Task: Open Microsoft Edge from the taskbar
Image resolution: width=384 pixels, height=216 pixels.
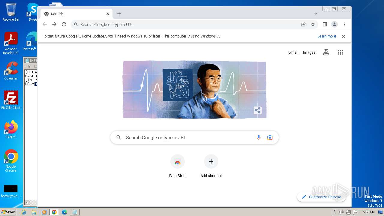Action: (x=64, y=212)
